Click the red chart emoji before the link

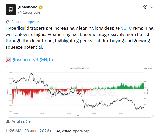pos(8,60)
